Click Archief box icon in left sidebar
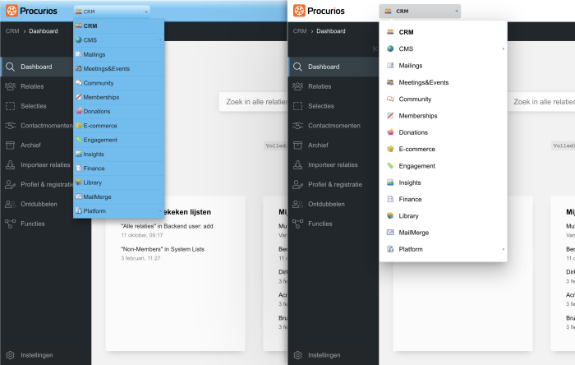The image size is (575, 365). pyautogui.click(x=10, y=146)
